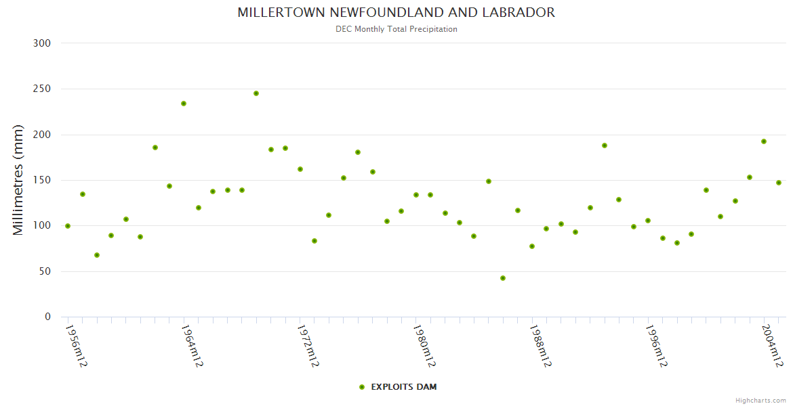The width and height of the screenshot is (793, 406).
Task: Click the DEC Monthly Total Precipitation subtitle
Action: [x=396, y=29]
